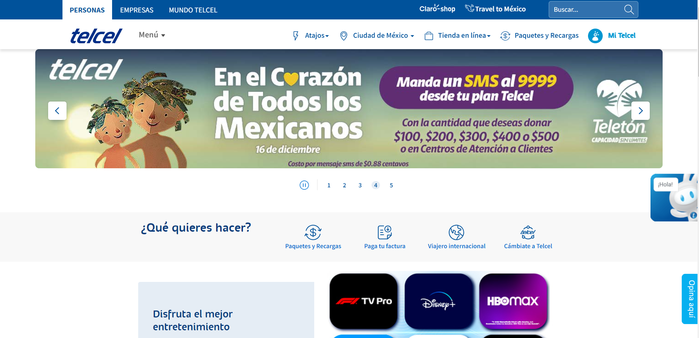Open the Disney+ tile
Viewport: 699px width, 338px height.
pyautogui.click(x=438, y=301)
